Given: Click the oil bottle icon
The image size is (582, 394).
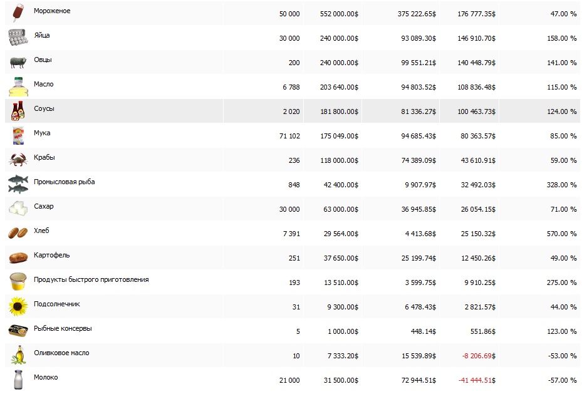Looking at the screenshot, I should coord(18,86).
